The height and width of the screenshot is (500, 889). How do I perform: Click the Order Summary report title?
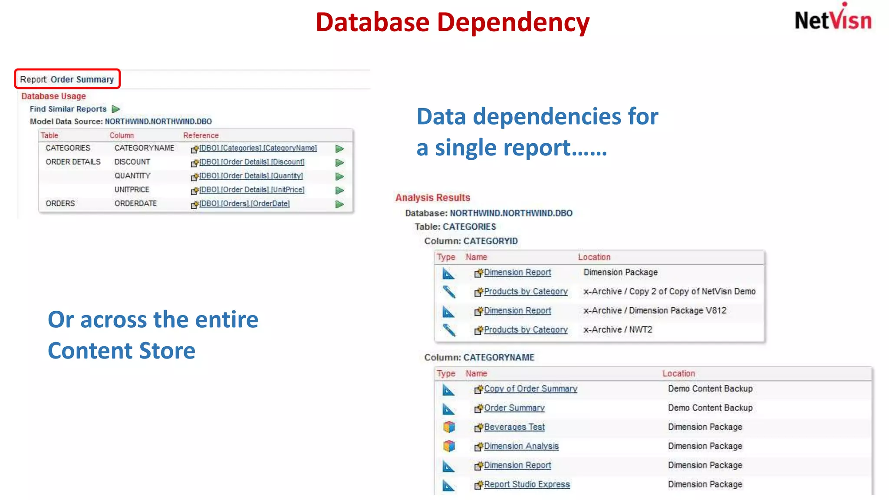82,79
